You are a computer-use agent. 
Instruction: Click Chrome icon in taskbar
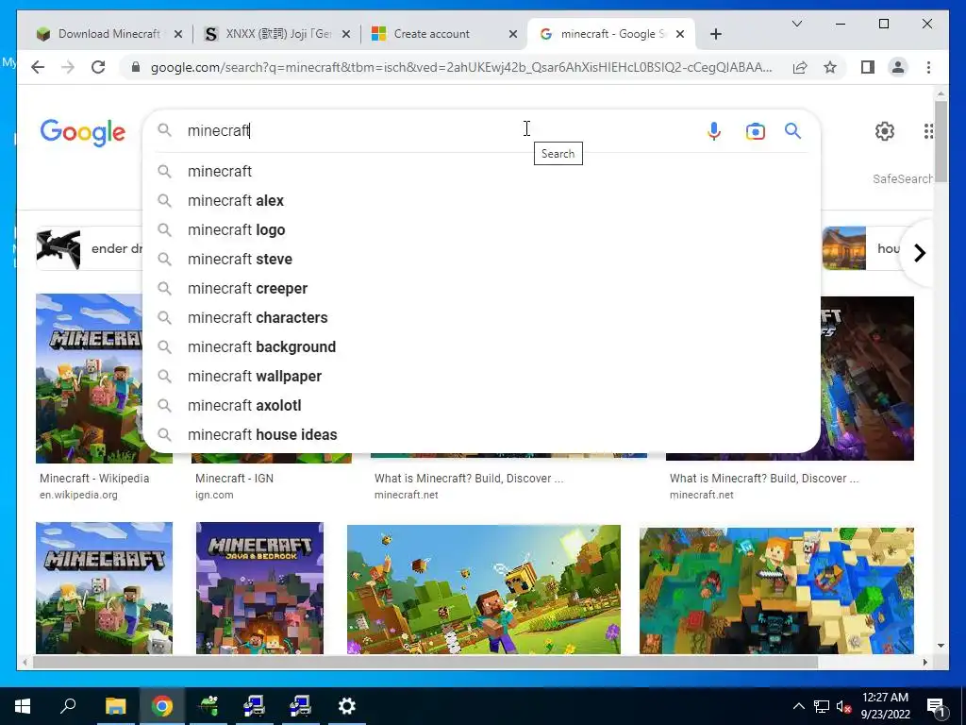click(162, 706)
